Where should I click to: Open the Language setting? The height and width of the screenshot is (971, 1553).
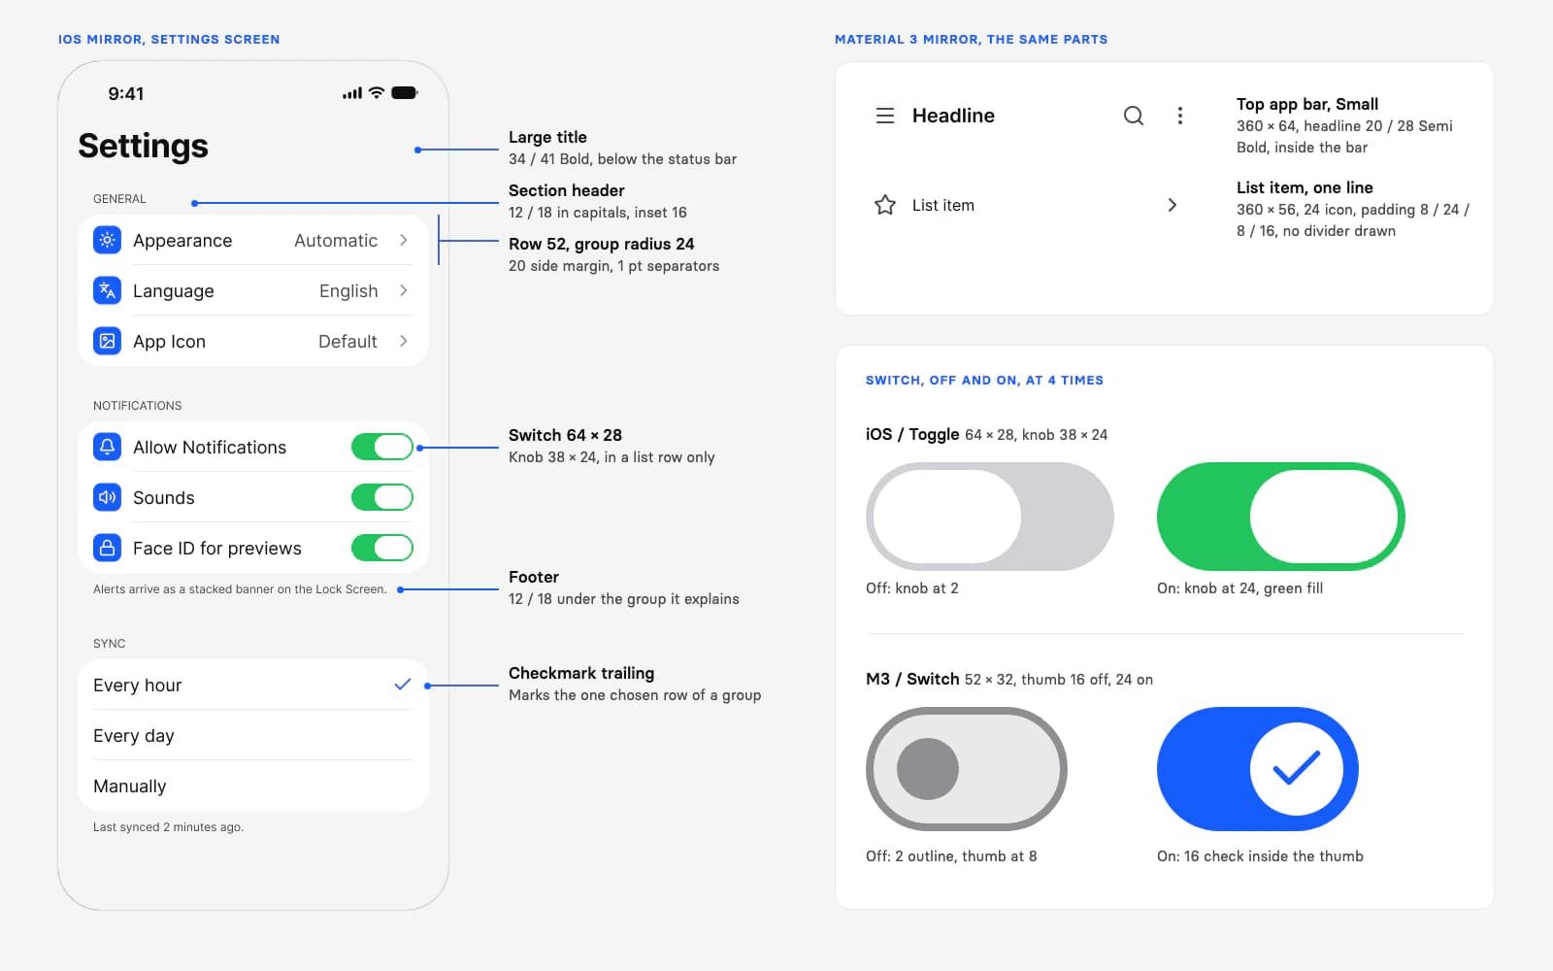[x=253, y=290]
